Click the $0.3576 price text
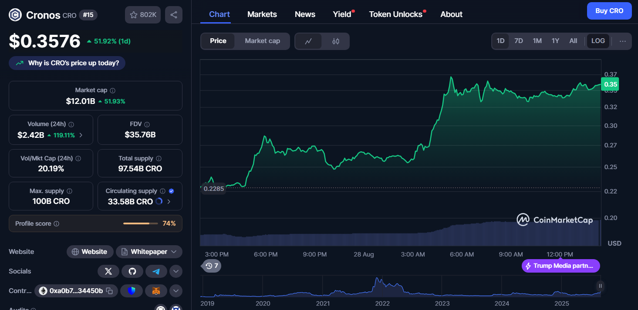Screen dimensions: 638x310 click(45, 41)
